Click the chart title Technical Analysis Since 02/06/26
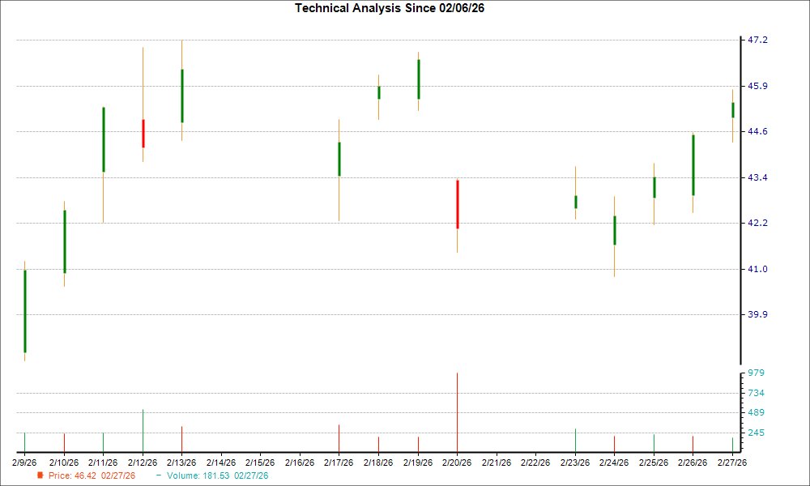This screenshot has width=810, height=486. 390,10
